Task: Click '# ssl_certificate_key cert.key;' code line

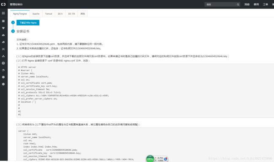Action: 38,86
